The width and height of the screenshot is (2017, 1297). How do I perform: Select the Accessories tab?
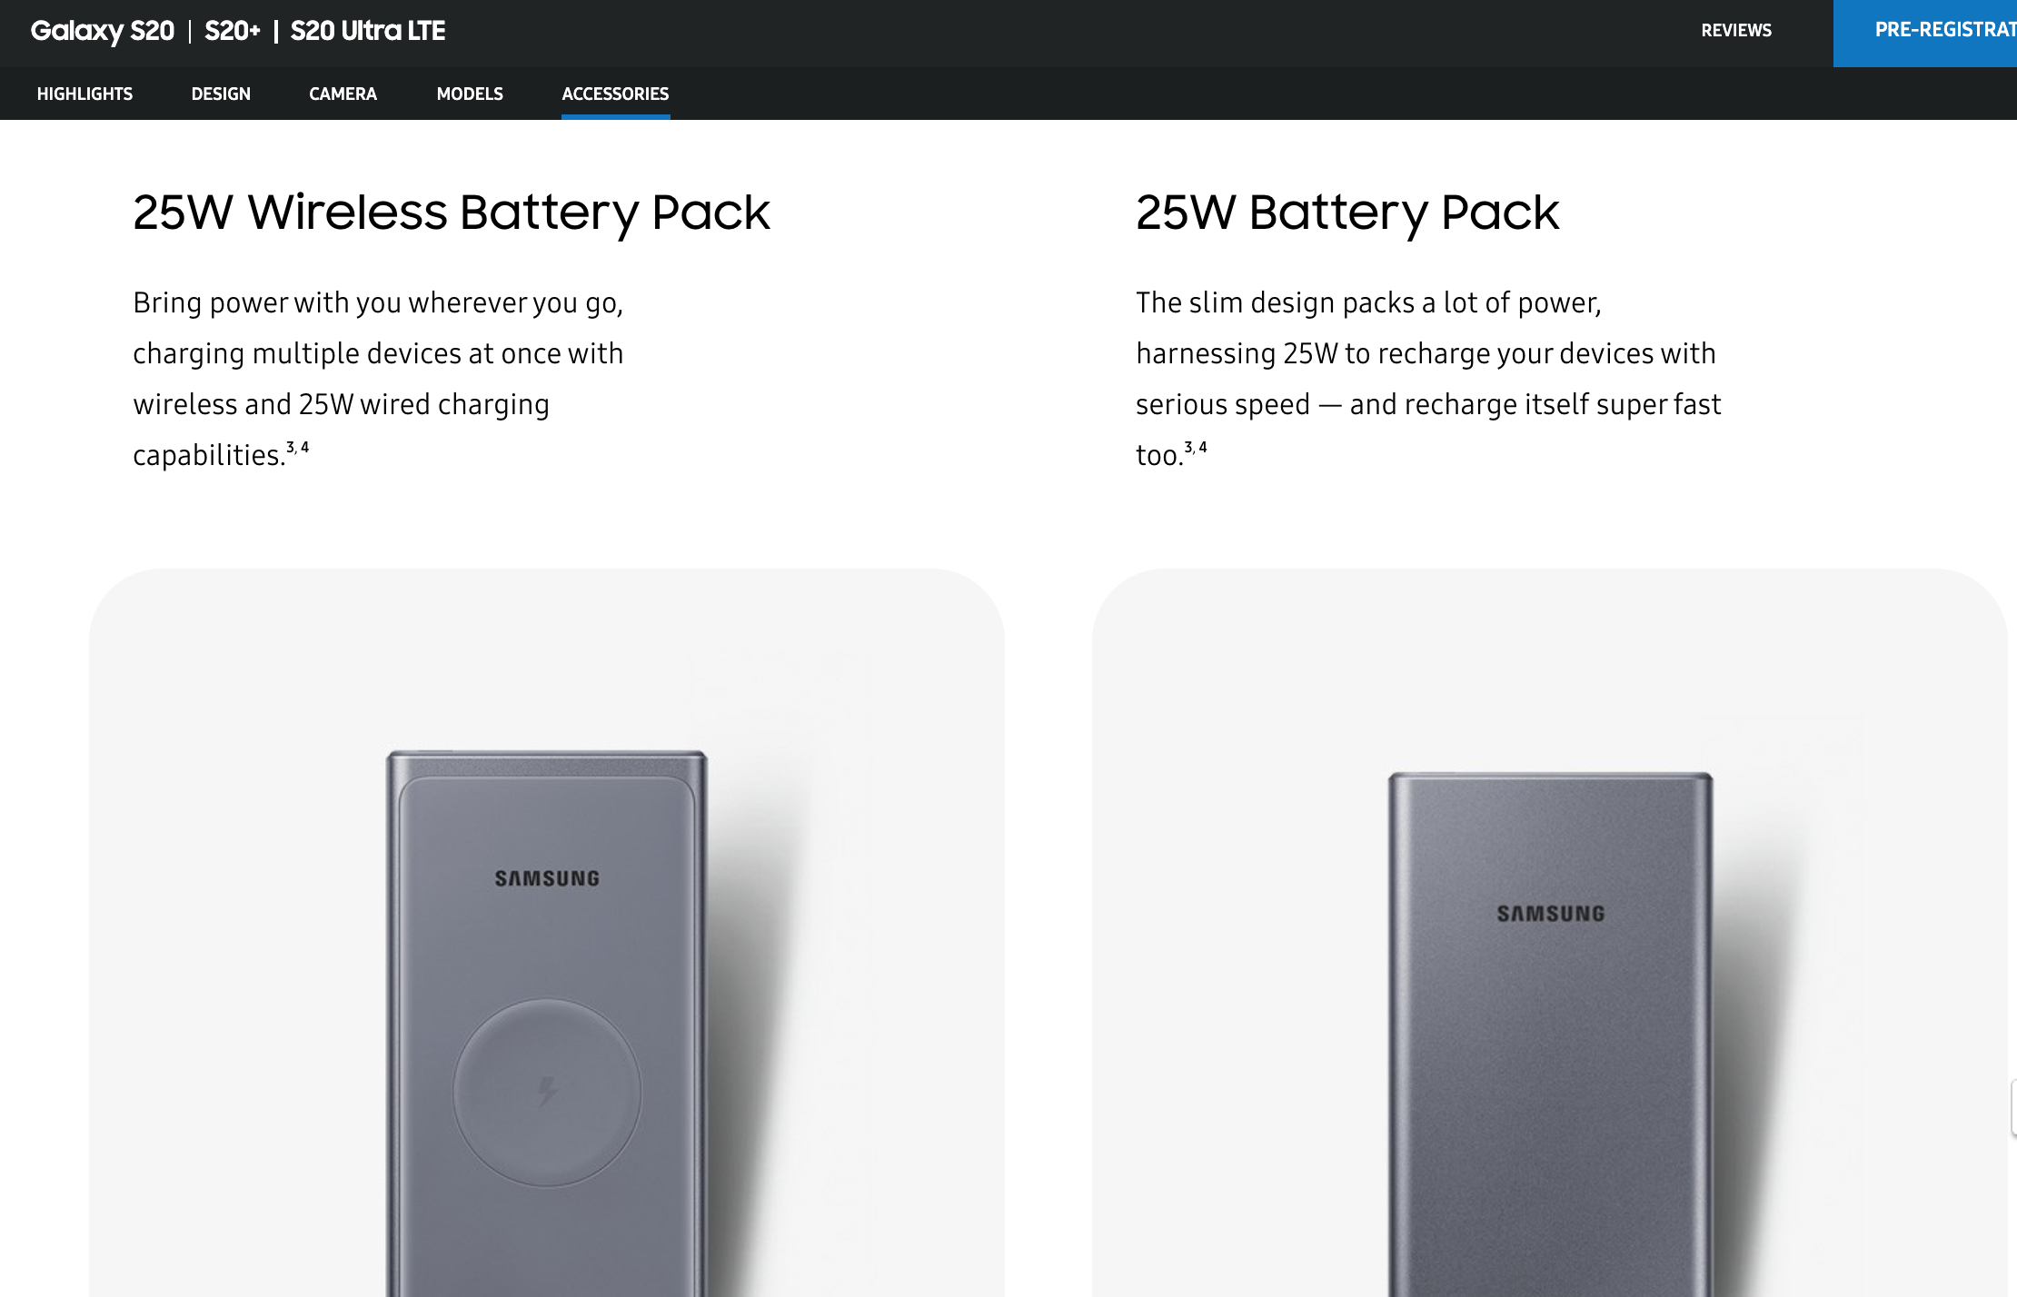(x=615, y=94)
